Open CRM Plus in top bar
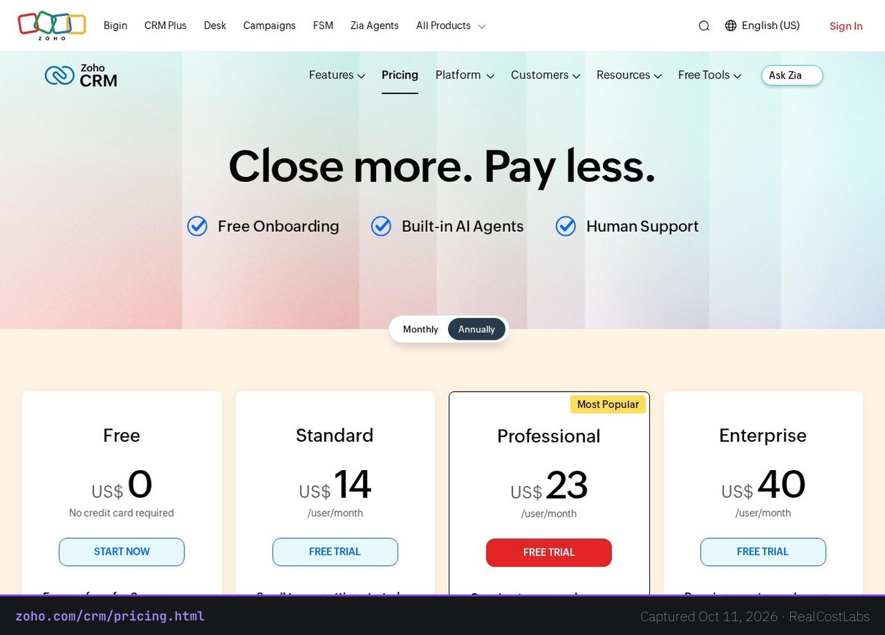The height and width of the screenshot is (635, 885). pos(166,25)
